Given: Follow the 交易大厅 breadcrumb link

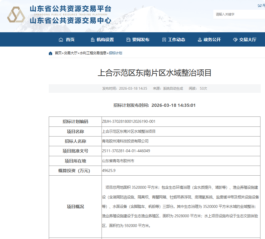Looking at the screenshot, I should [x=70, y=53].
